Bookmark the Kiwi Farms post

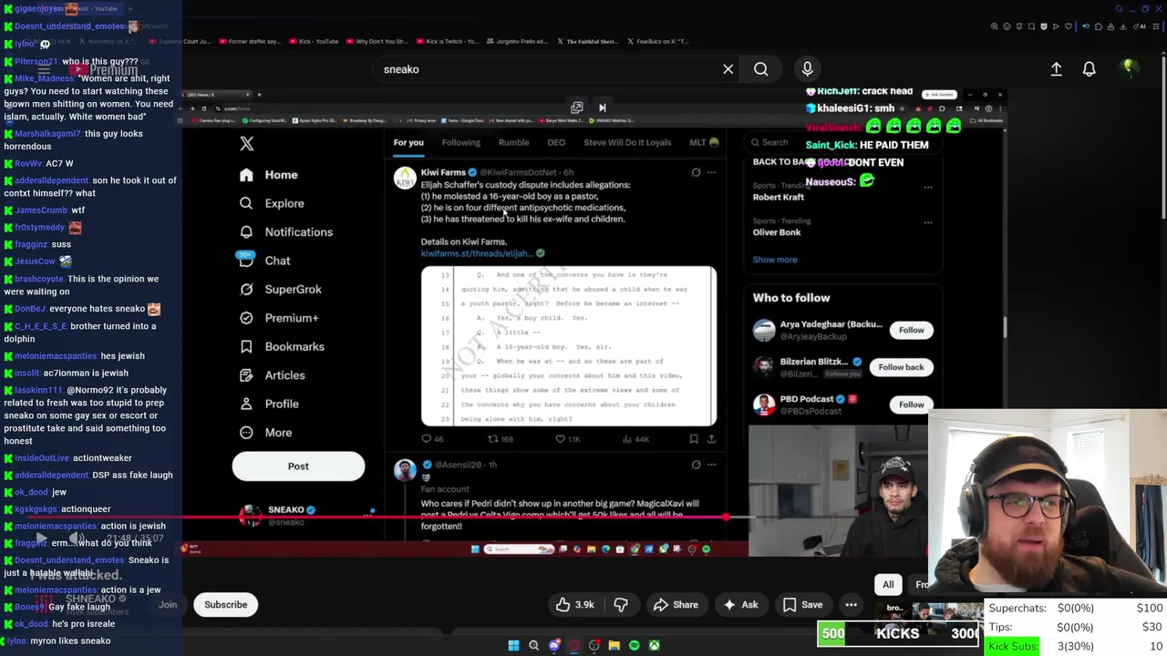click(694, 439)
